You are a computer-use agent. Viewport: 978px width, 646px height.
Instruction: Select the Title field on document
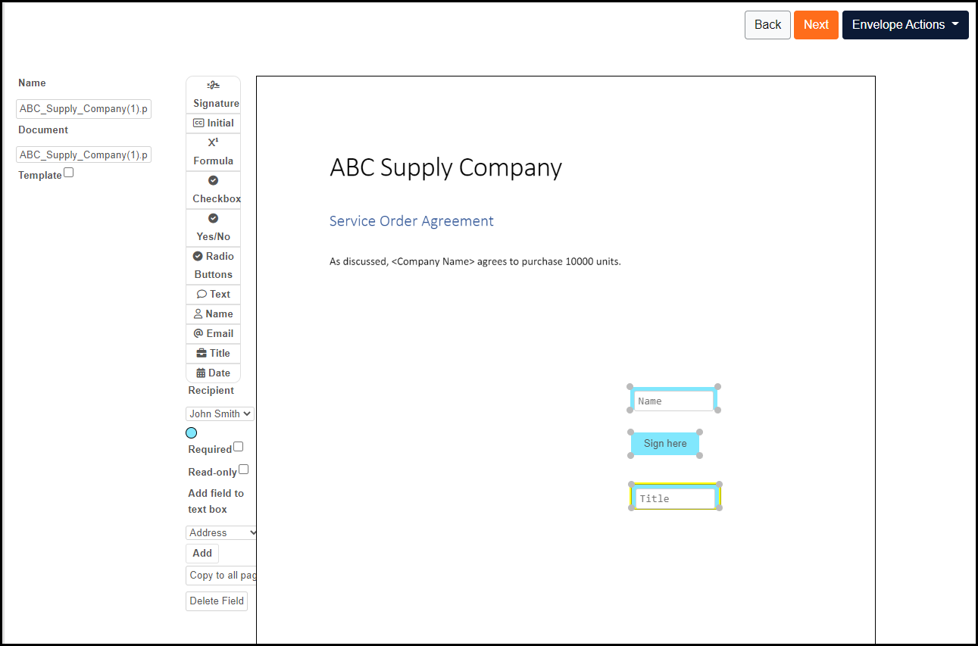click(x=675, y=496)
